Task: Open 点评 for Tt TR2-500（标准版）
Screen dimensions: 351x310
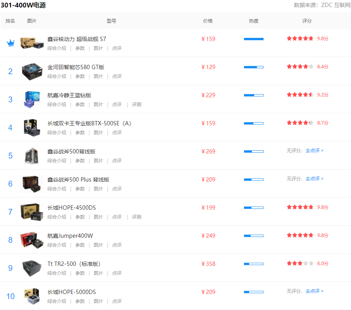Action: pos(117,273)
